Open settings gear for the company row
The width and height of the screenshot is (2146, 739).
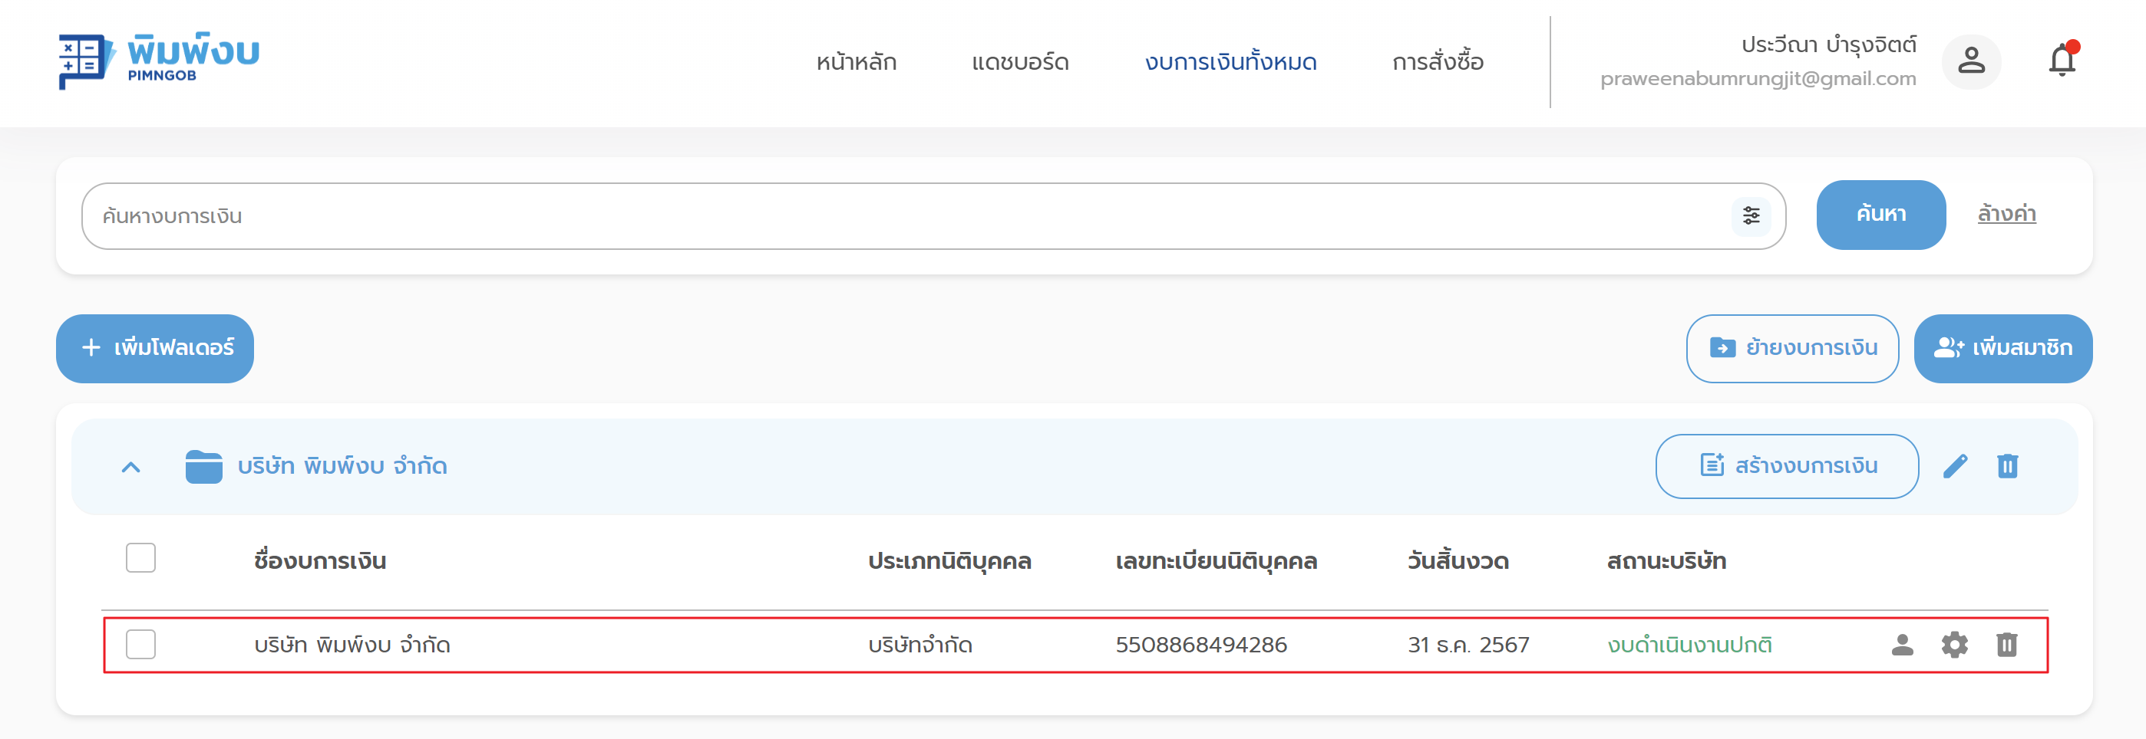click(x=1953, y=645)
